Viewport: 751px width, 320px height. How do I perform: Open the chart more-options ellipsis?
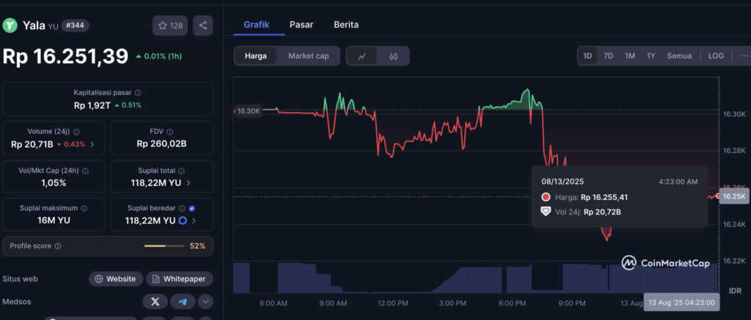pyautogui.click(x=744, y=56)
